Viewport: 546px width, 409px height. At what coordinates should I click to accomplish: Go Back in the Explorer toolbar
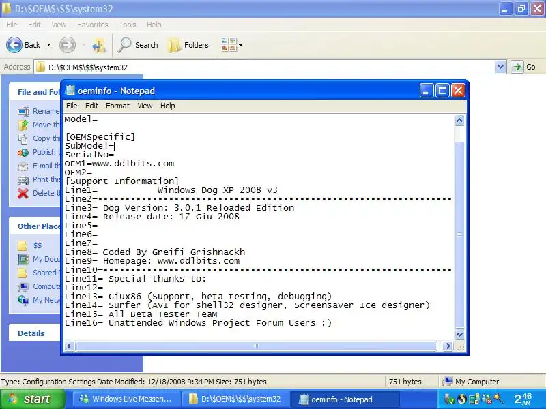point(23,45)
